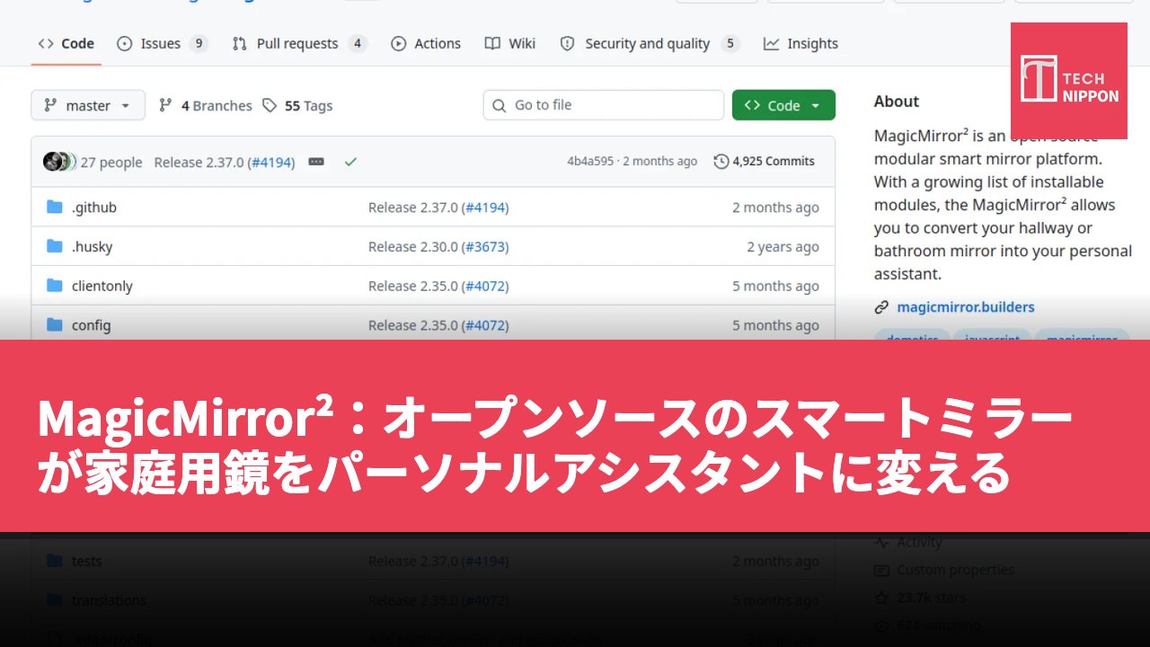The image size is (1150, 647).
Task: Click the About heading
Action: [897, 102]
